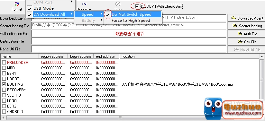Click the quzhuo mascot logo

pos(213,108)
